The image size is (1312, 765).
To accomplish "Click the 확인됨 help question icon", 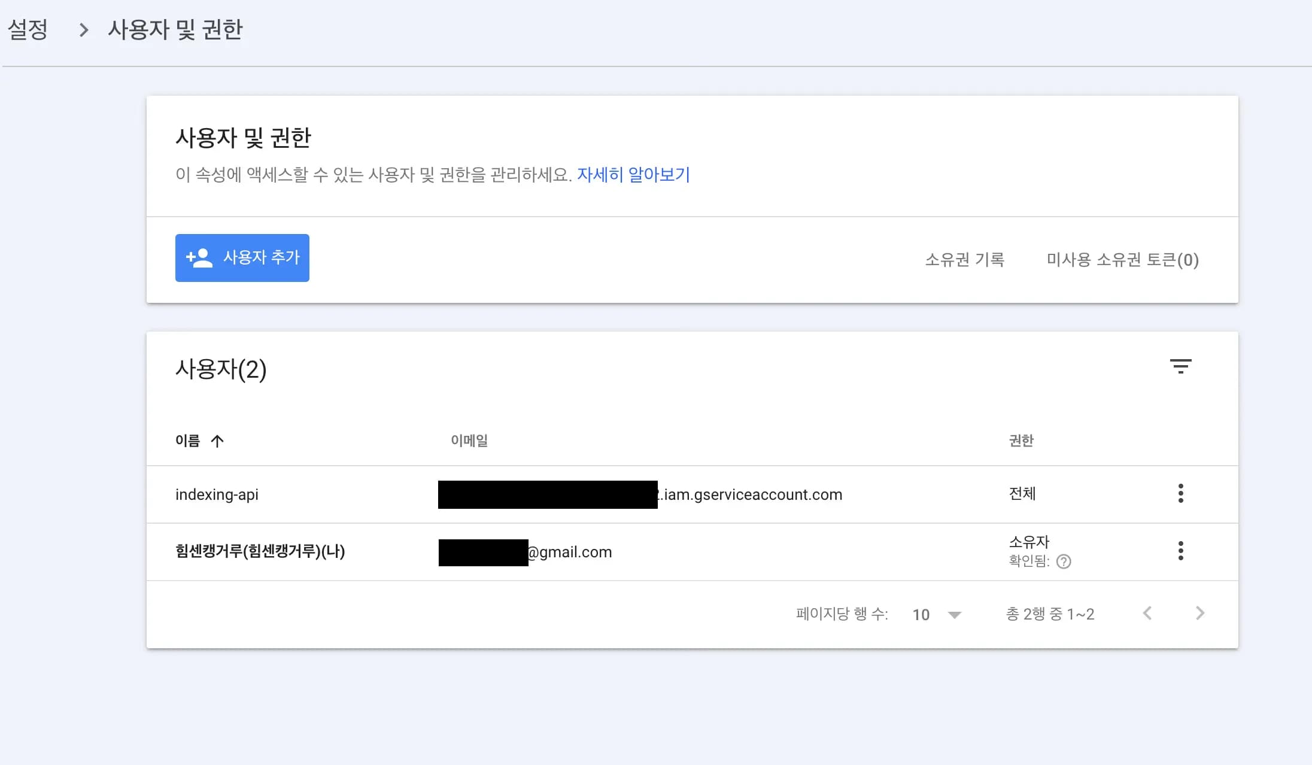I will [x=1064, y=561].
